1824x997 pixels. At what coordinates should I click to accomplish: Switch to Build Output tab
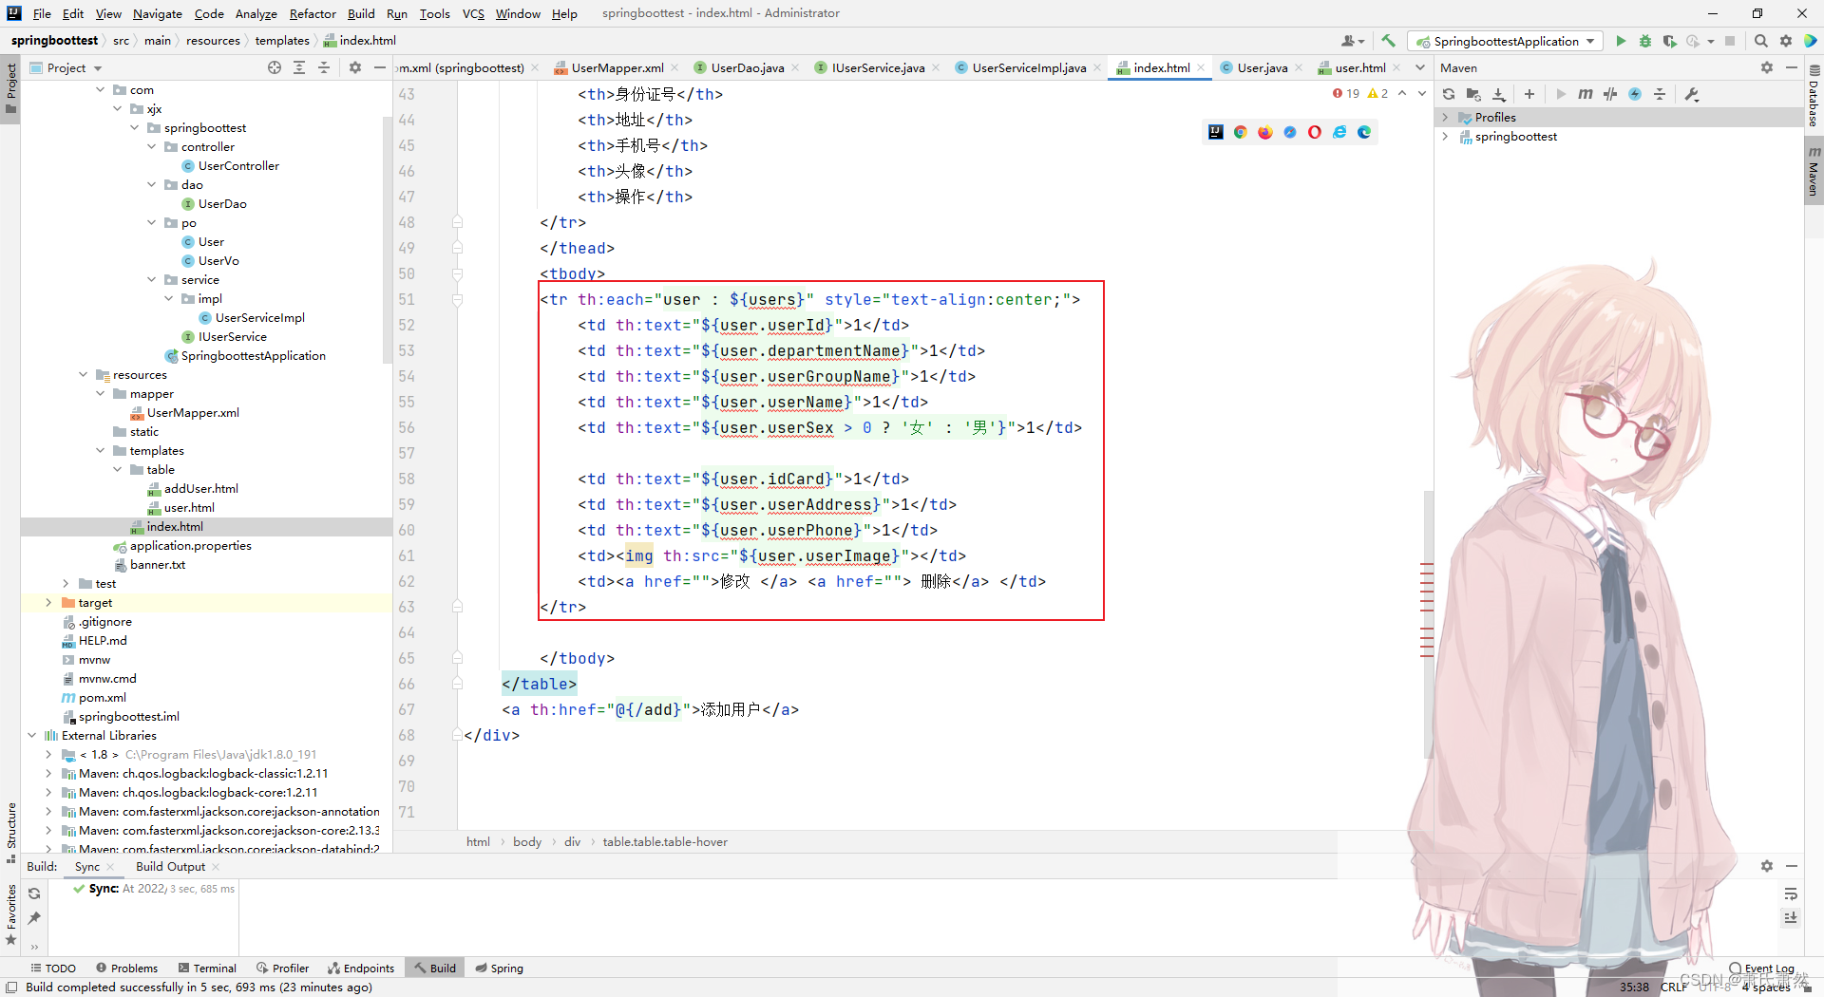point(170,867)
